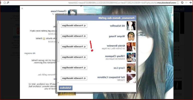Screen dimensions: 193x100
Task: Open the Tiffany Chapman name link
Action: pyautogui.click(x=115, y=56)
